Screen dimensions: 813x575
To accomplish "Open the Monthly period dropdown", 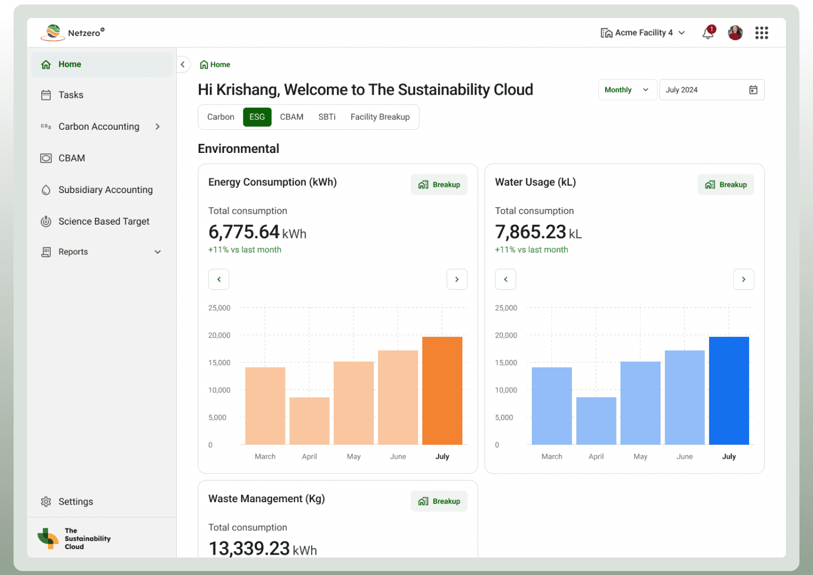I will [627, 90].
